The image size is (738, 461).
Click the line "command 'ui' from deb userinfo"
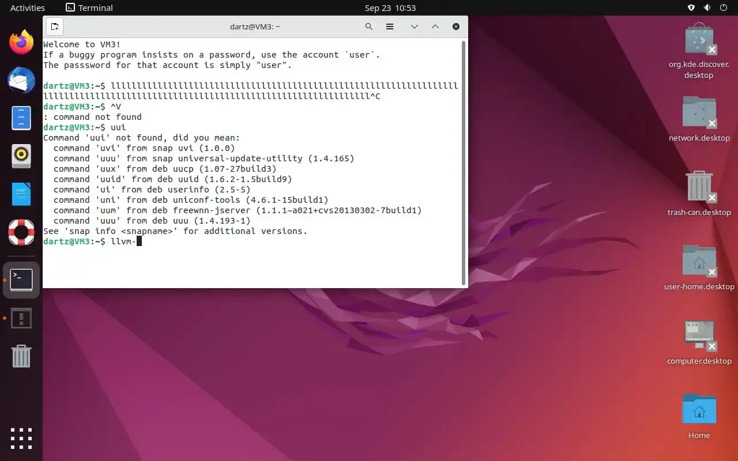pos(152,190)
